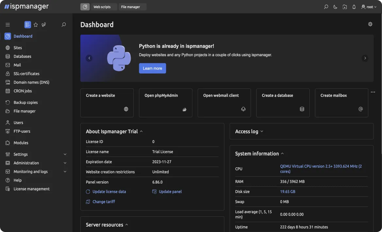Open CRON jobs

[23, 91]
